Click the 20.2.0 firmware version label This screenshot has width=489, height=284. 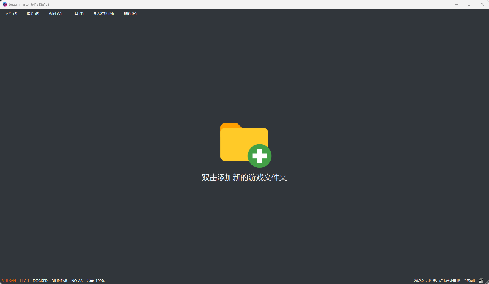pyautogui.click(x=419, y=281)
